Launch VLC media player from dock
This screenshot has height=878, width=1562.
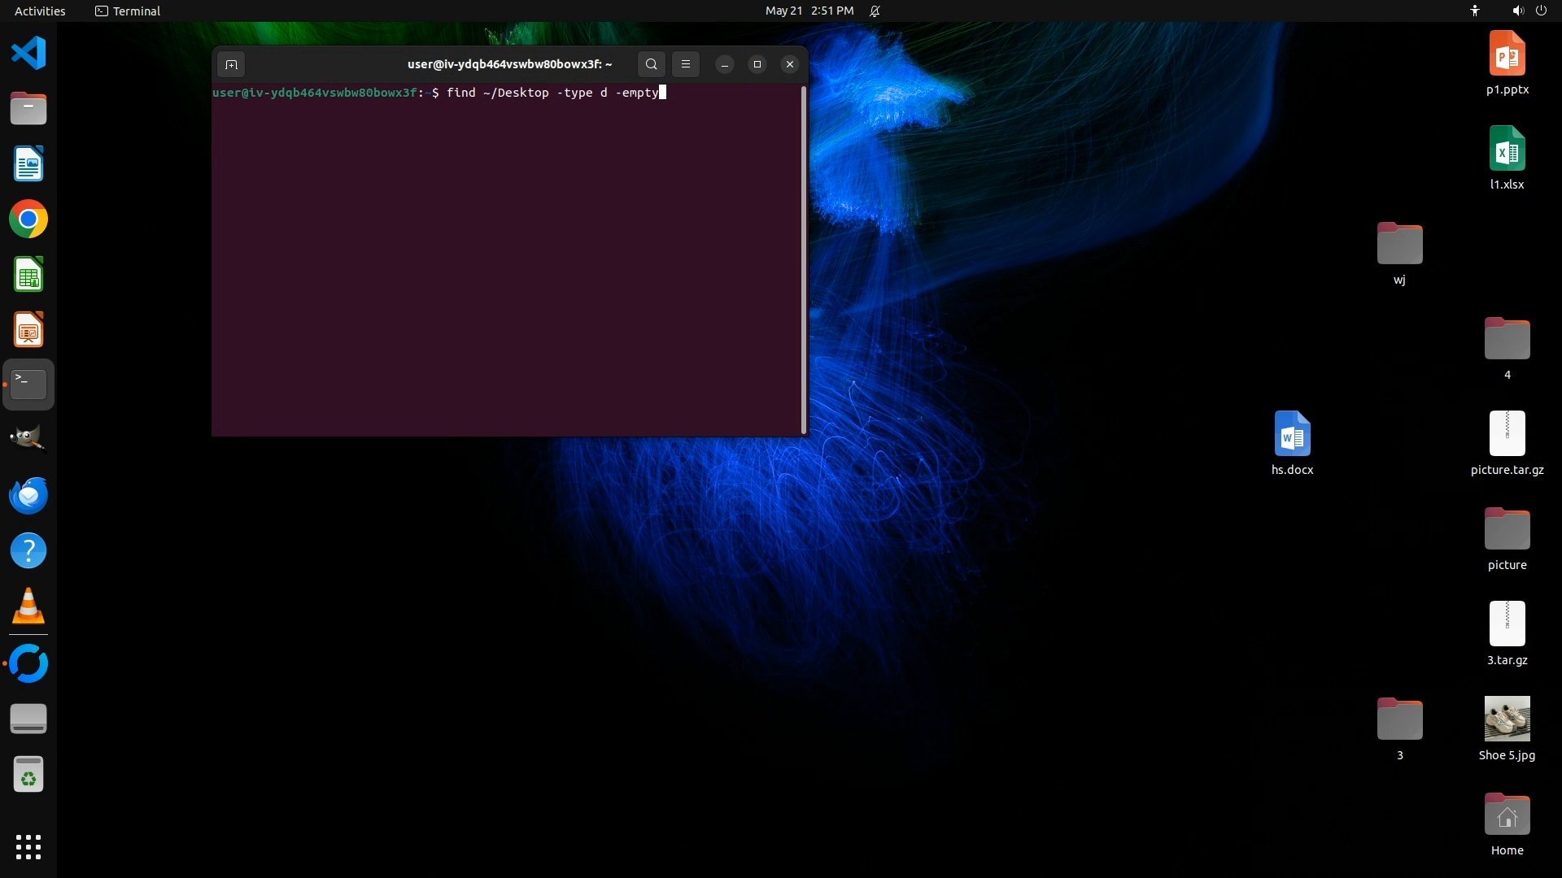[28, 606]
